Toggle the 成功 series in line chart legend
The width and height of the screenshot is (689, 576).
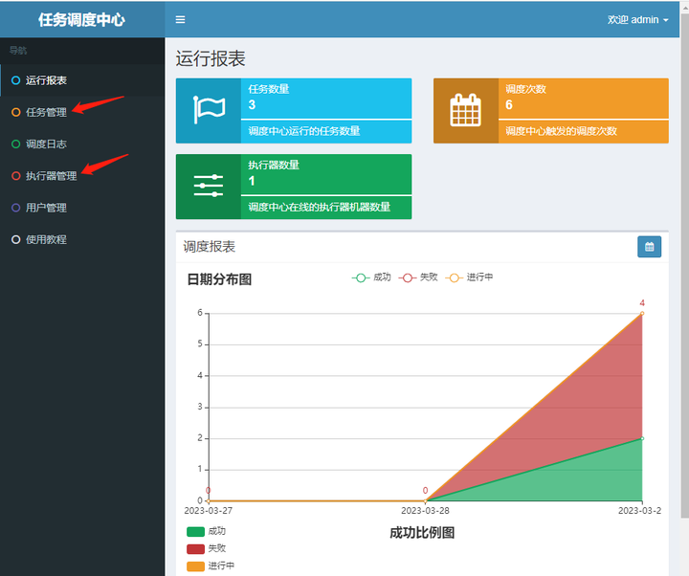tap(371, 277)
